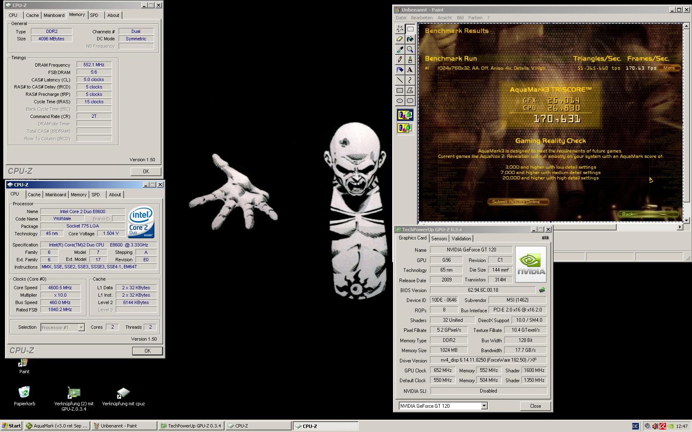Select the Text tool in Paint

(410, 70)
